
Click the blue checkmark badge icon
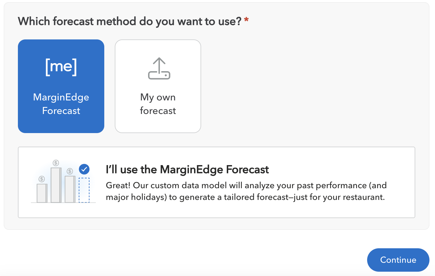[x=84, y=169]
